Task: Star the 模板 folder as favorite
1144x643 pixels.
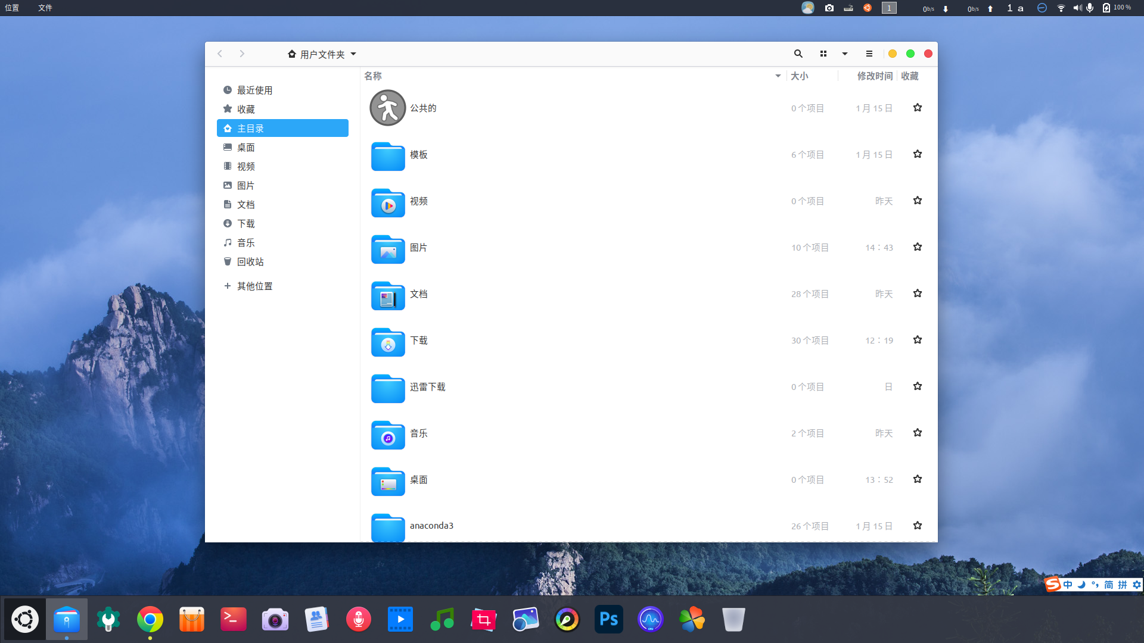Action: tap(918, 154)
